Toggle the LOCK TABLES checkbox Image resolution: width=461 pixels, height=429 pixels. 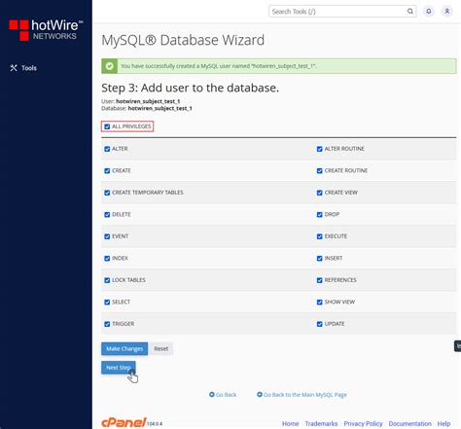coord(107,280)
